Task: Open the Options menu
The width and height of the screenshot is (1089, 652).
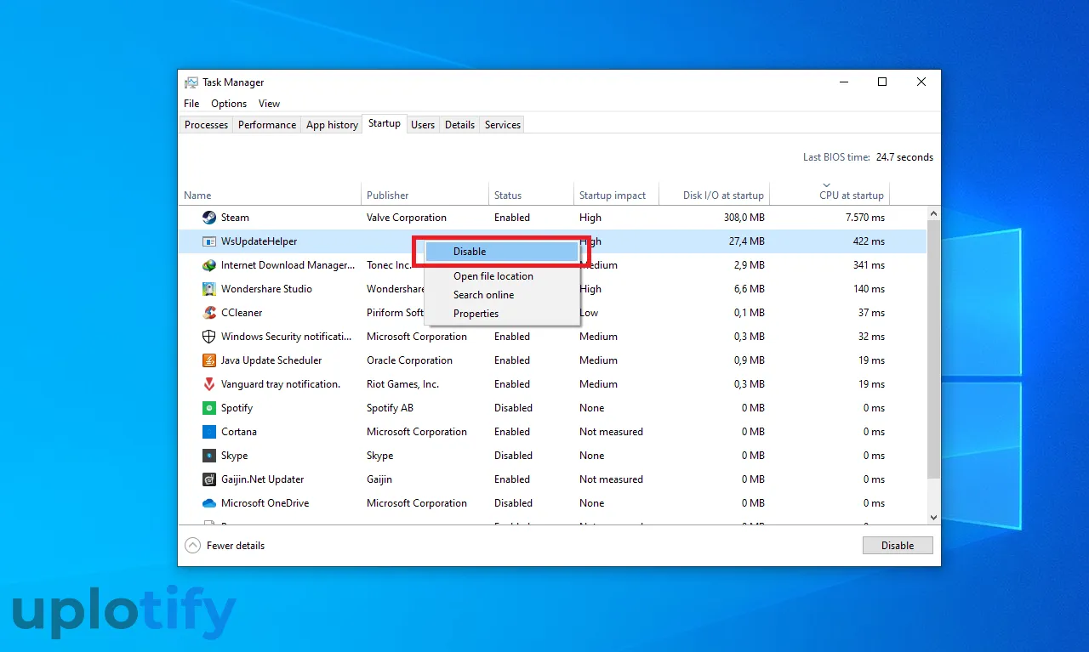Action: pyautogui.click(x=229, y=104)
